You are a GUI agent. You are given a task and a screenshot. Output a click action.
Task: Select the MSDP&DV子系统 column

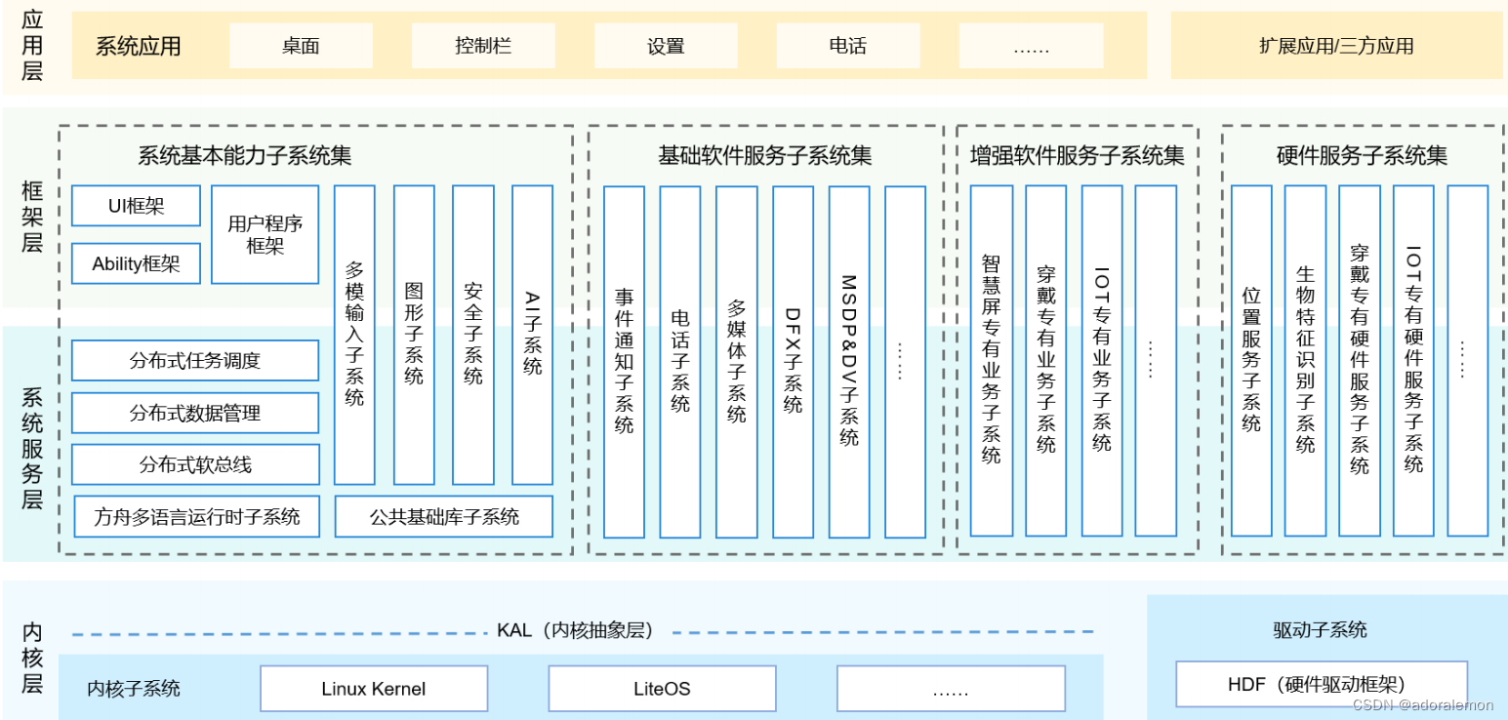tap(849, 362)
